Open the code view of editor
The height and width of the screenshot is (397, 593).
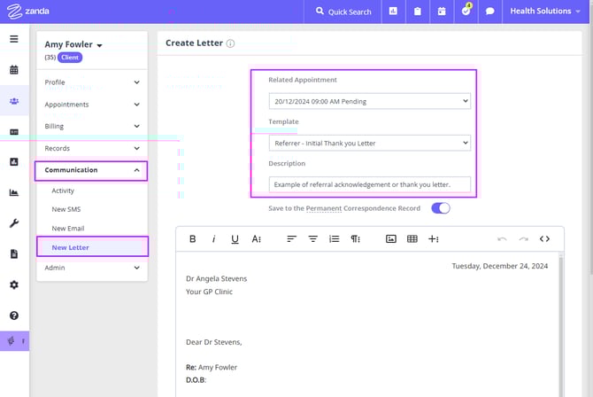[x=544, y=238]
